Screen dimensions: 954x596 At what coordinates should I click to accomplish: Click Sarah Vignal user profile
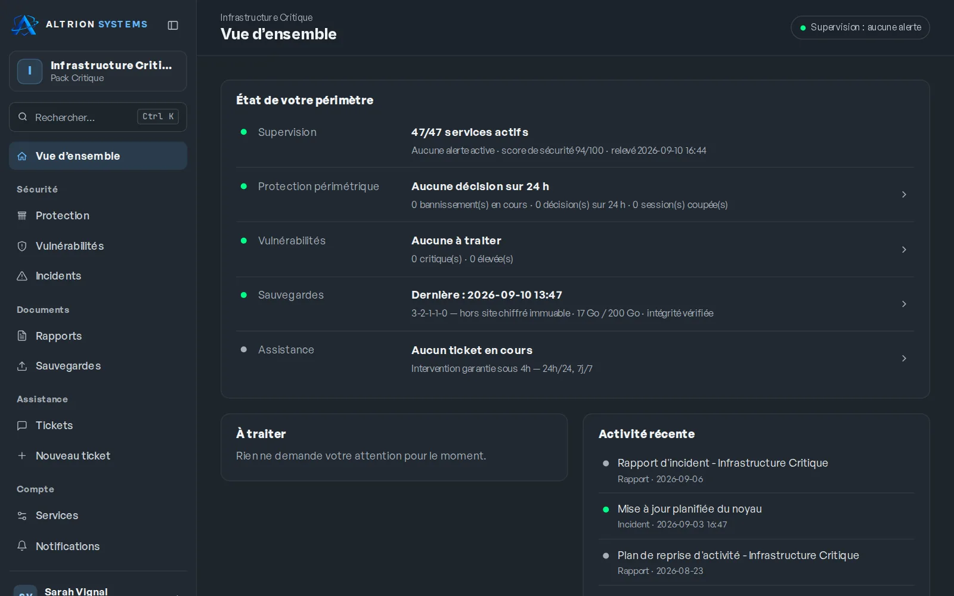(98, 590)
